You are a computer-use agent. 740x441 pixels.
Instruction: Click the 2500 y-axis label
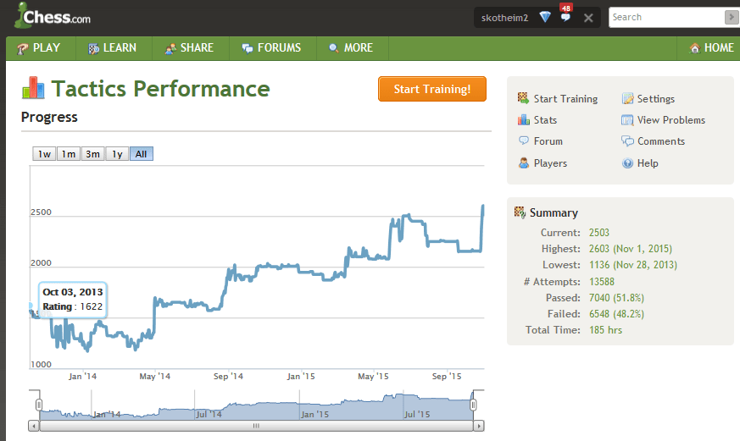coord(41,212)
